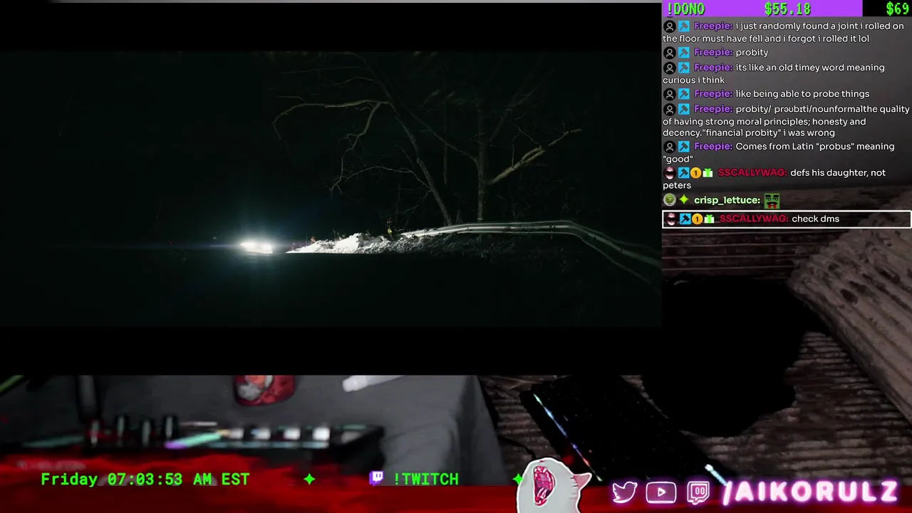Click the gift badge on the "check dms" message
The image size is (912, 513).
click(x=709, y=219)
